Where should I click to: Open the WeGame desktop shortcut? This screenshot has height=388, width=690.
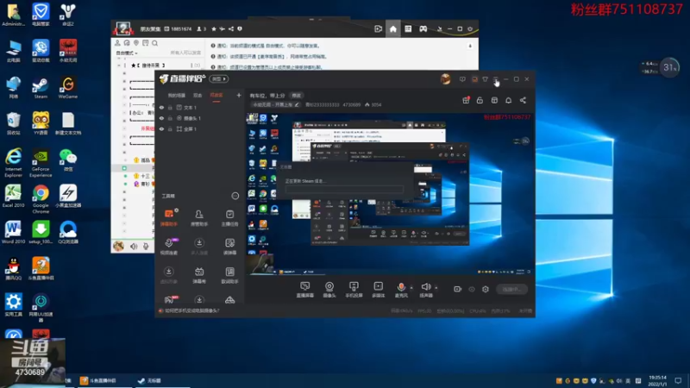pyautogui.click(x=68, y=88)
